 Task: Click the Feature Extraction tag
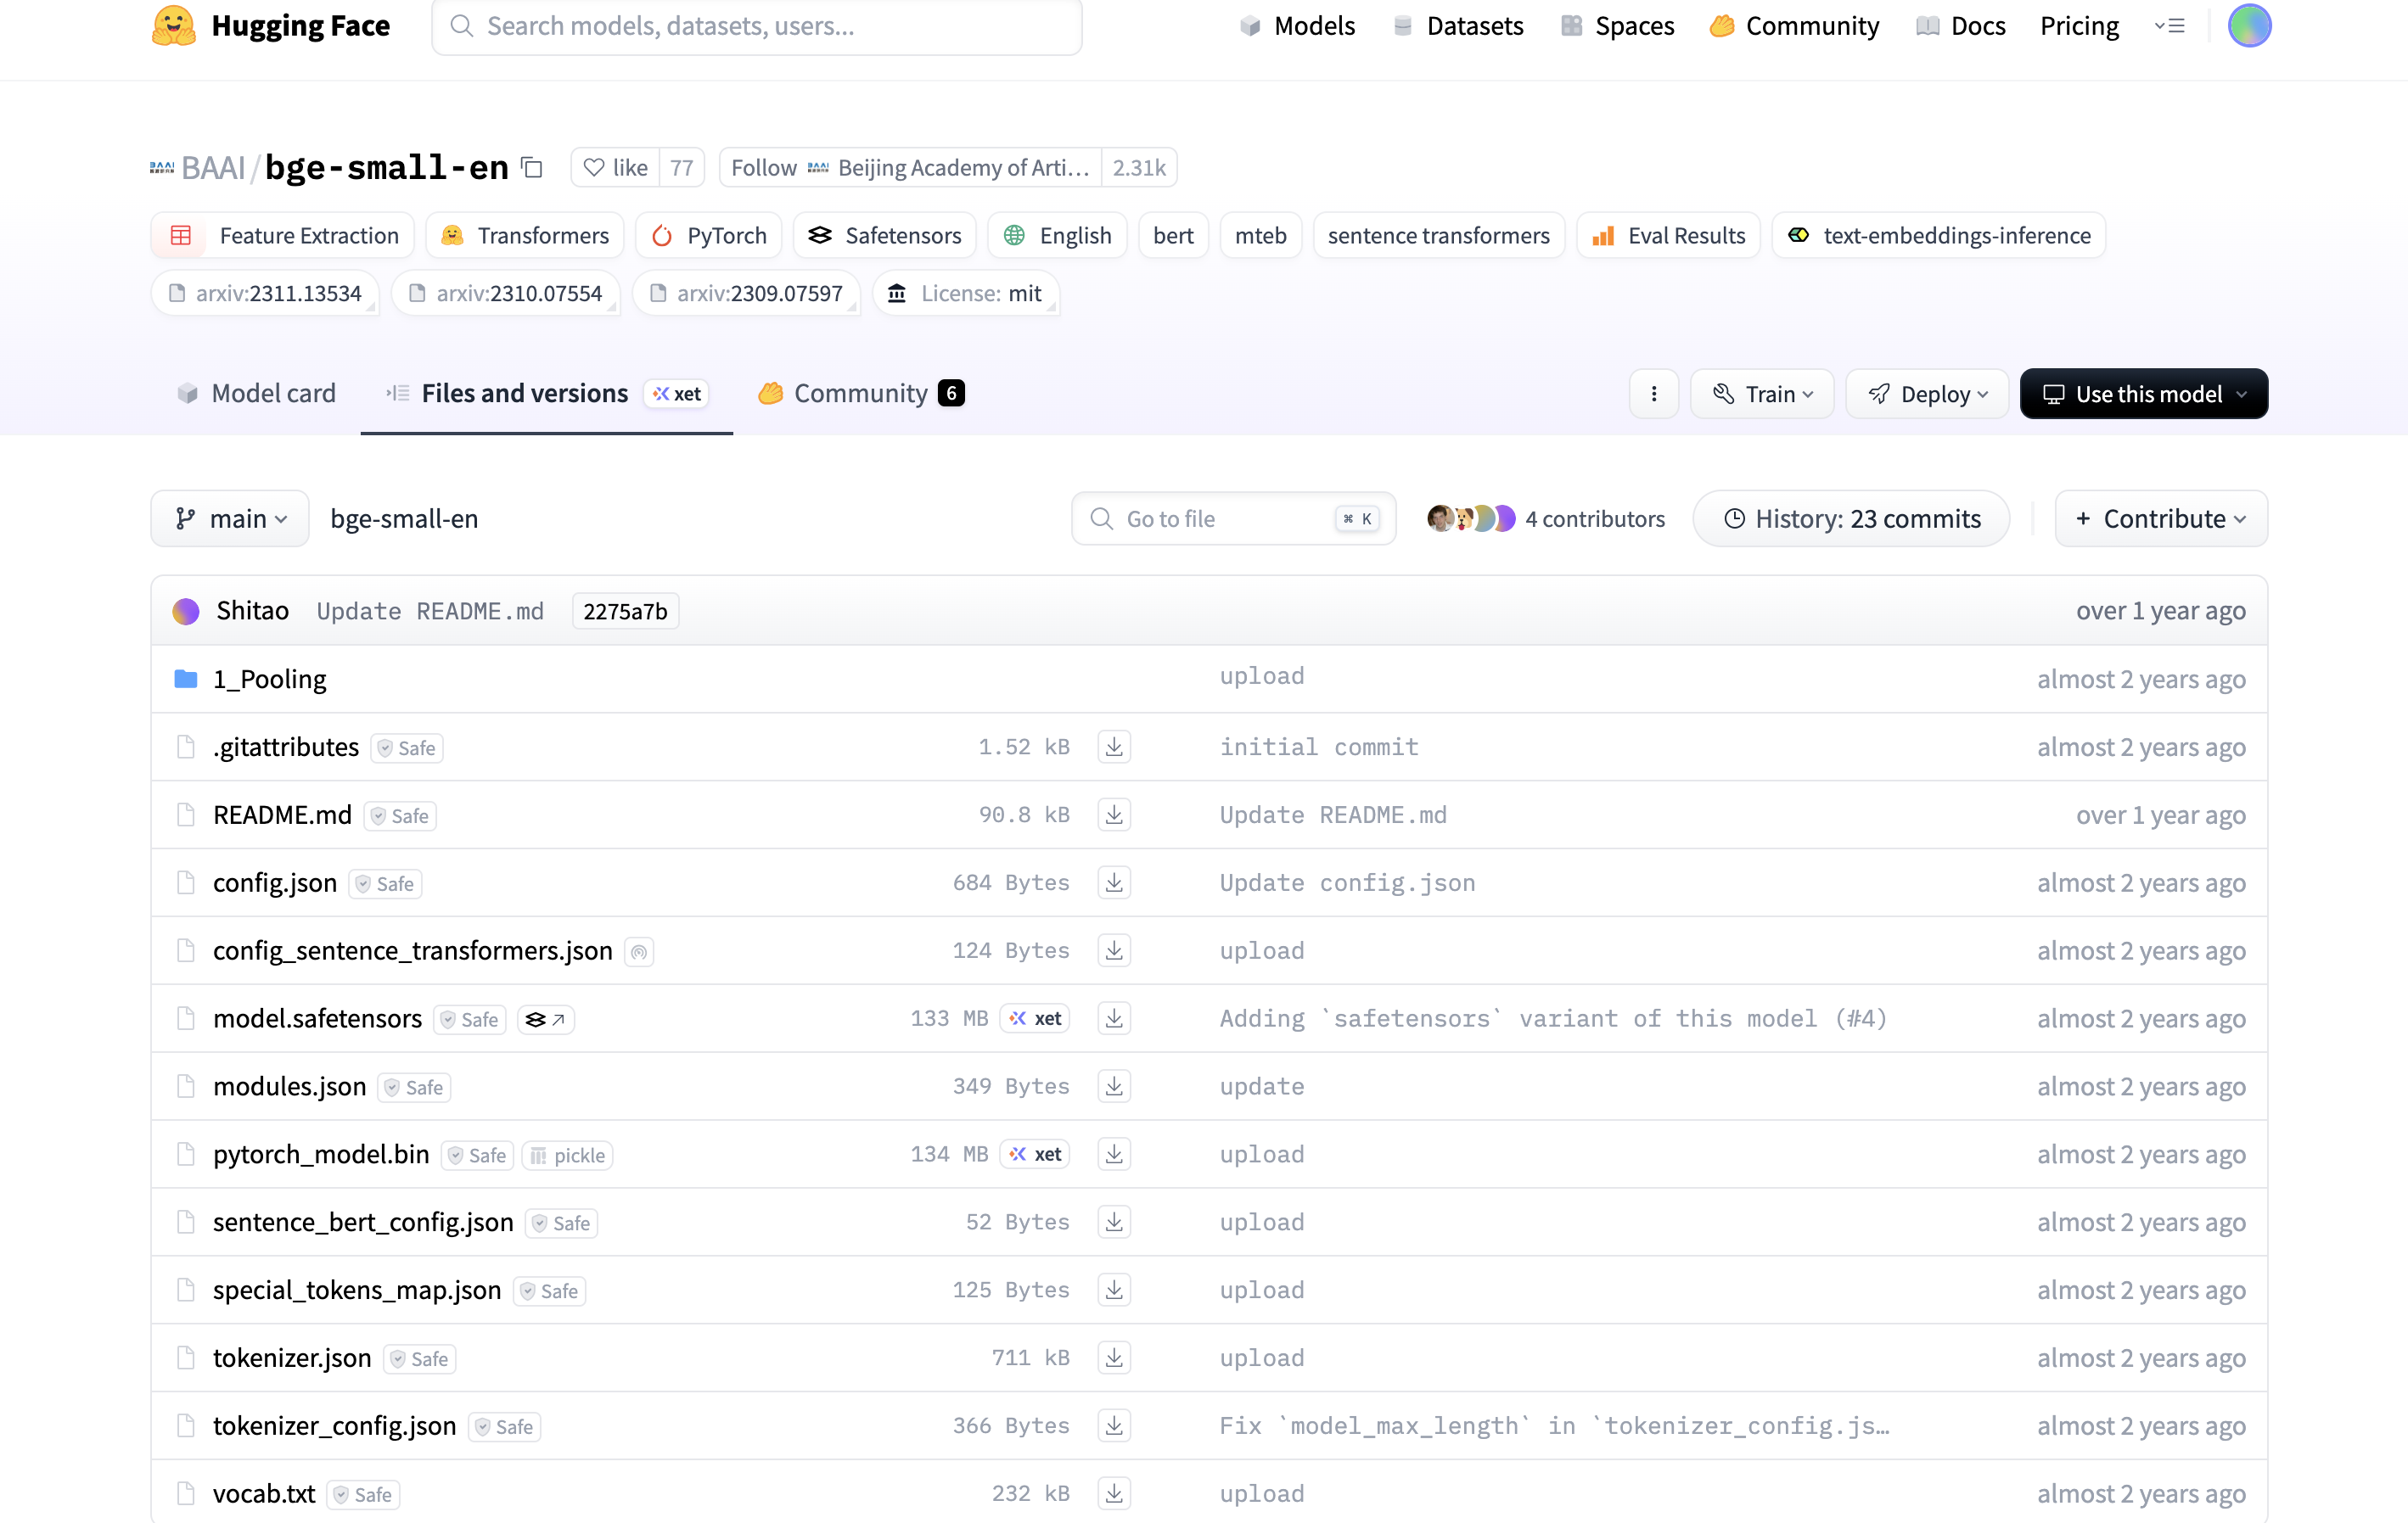coord(283,236)
